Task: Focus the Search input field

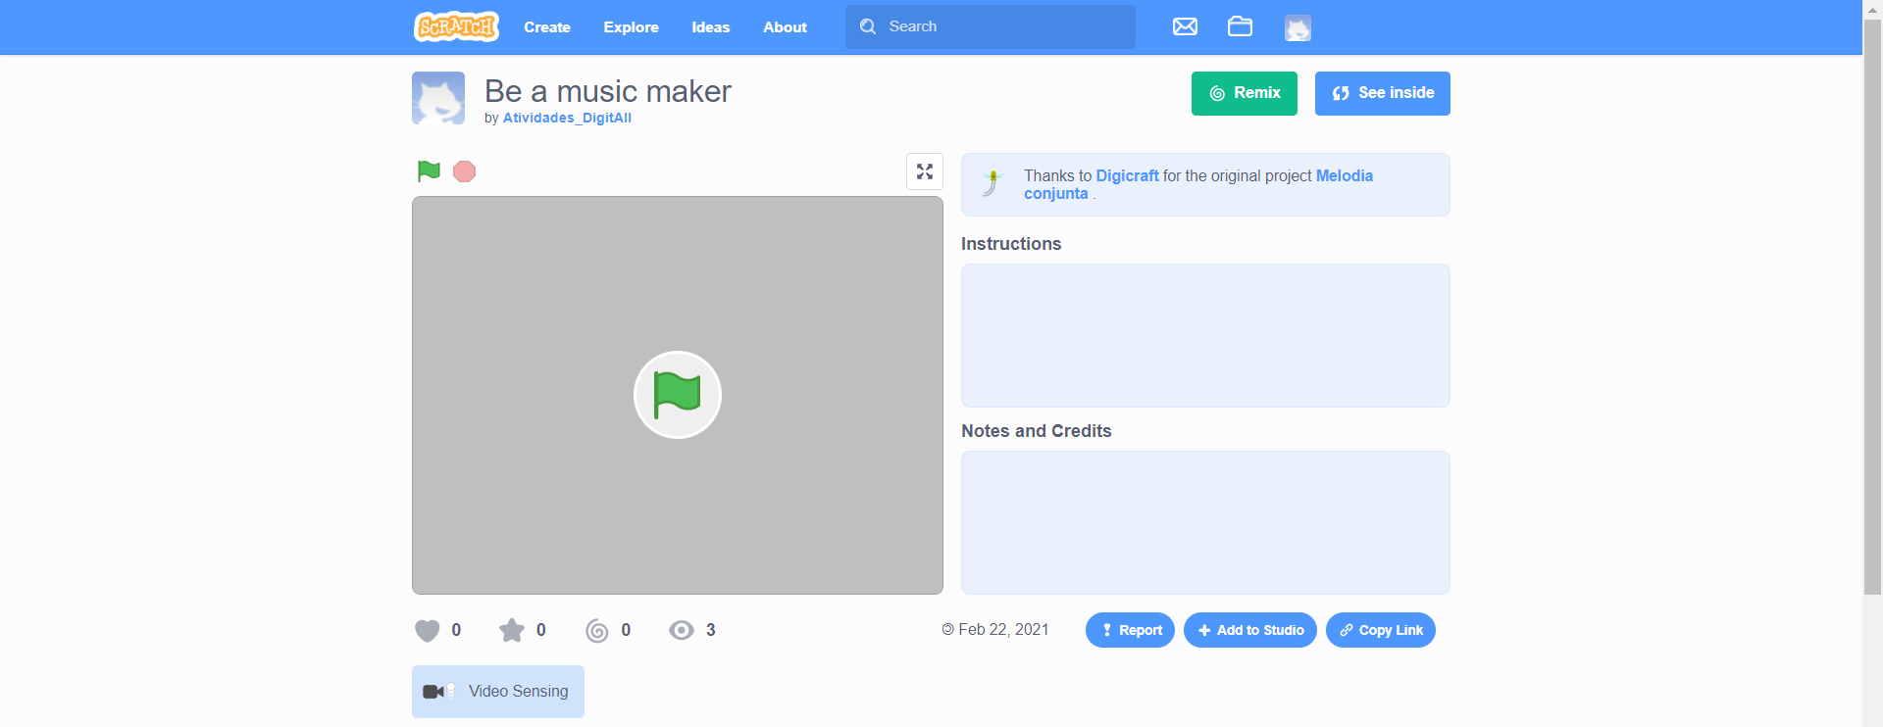Action: click(x=991, y=26)
